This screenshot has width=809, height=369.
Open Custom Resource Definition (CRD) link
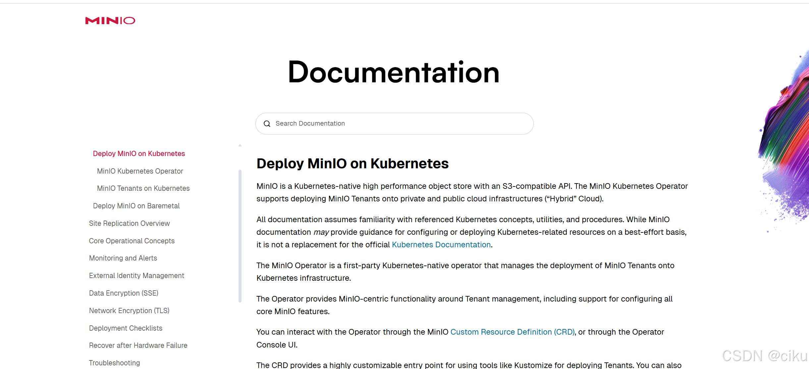(x=512, y=332)
